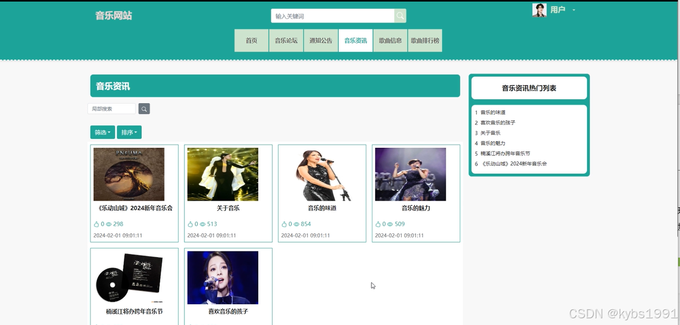Click the 局部搜索 local search field
This screenshot has width=680, height=325.
tap(112, 109)
